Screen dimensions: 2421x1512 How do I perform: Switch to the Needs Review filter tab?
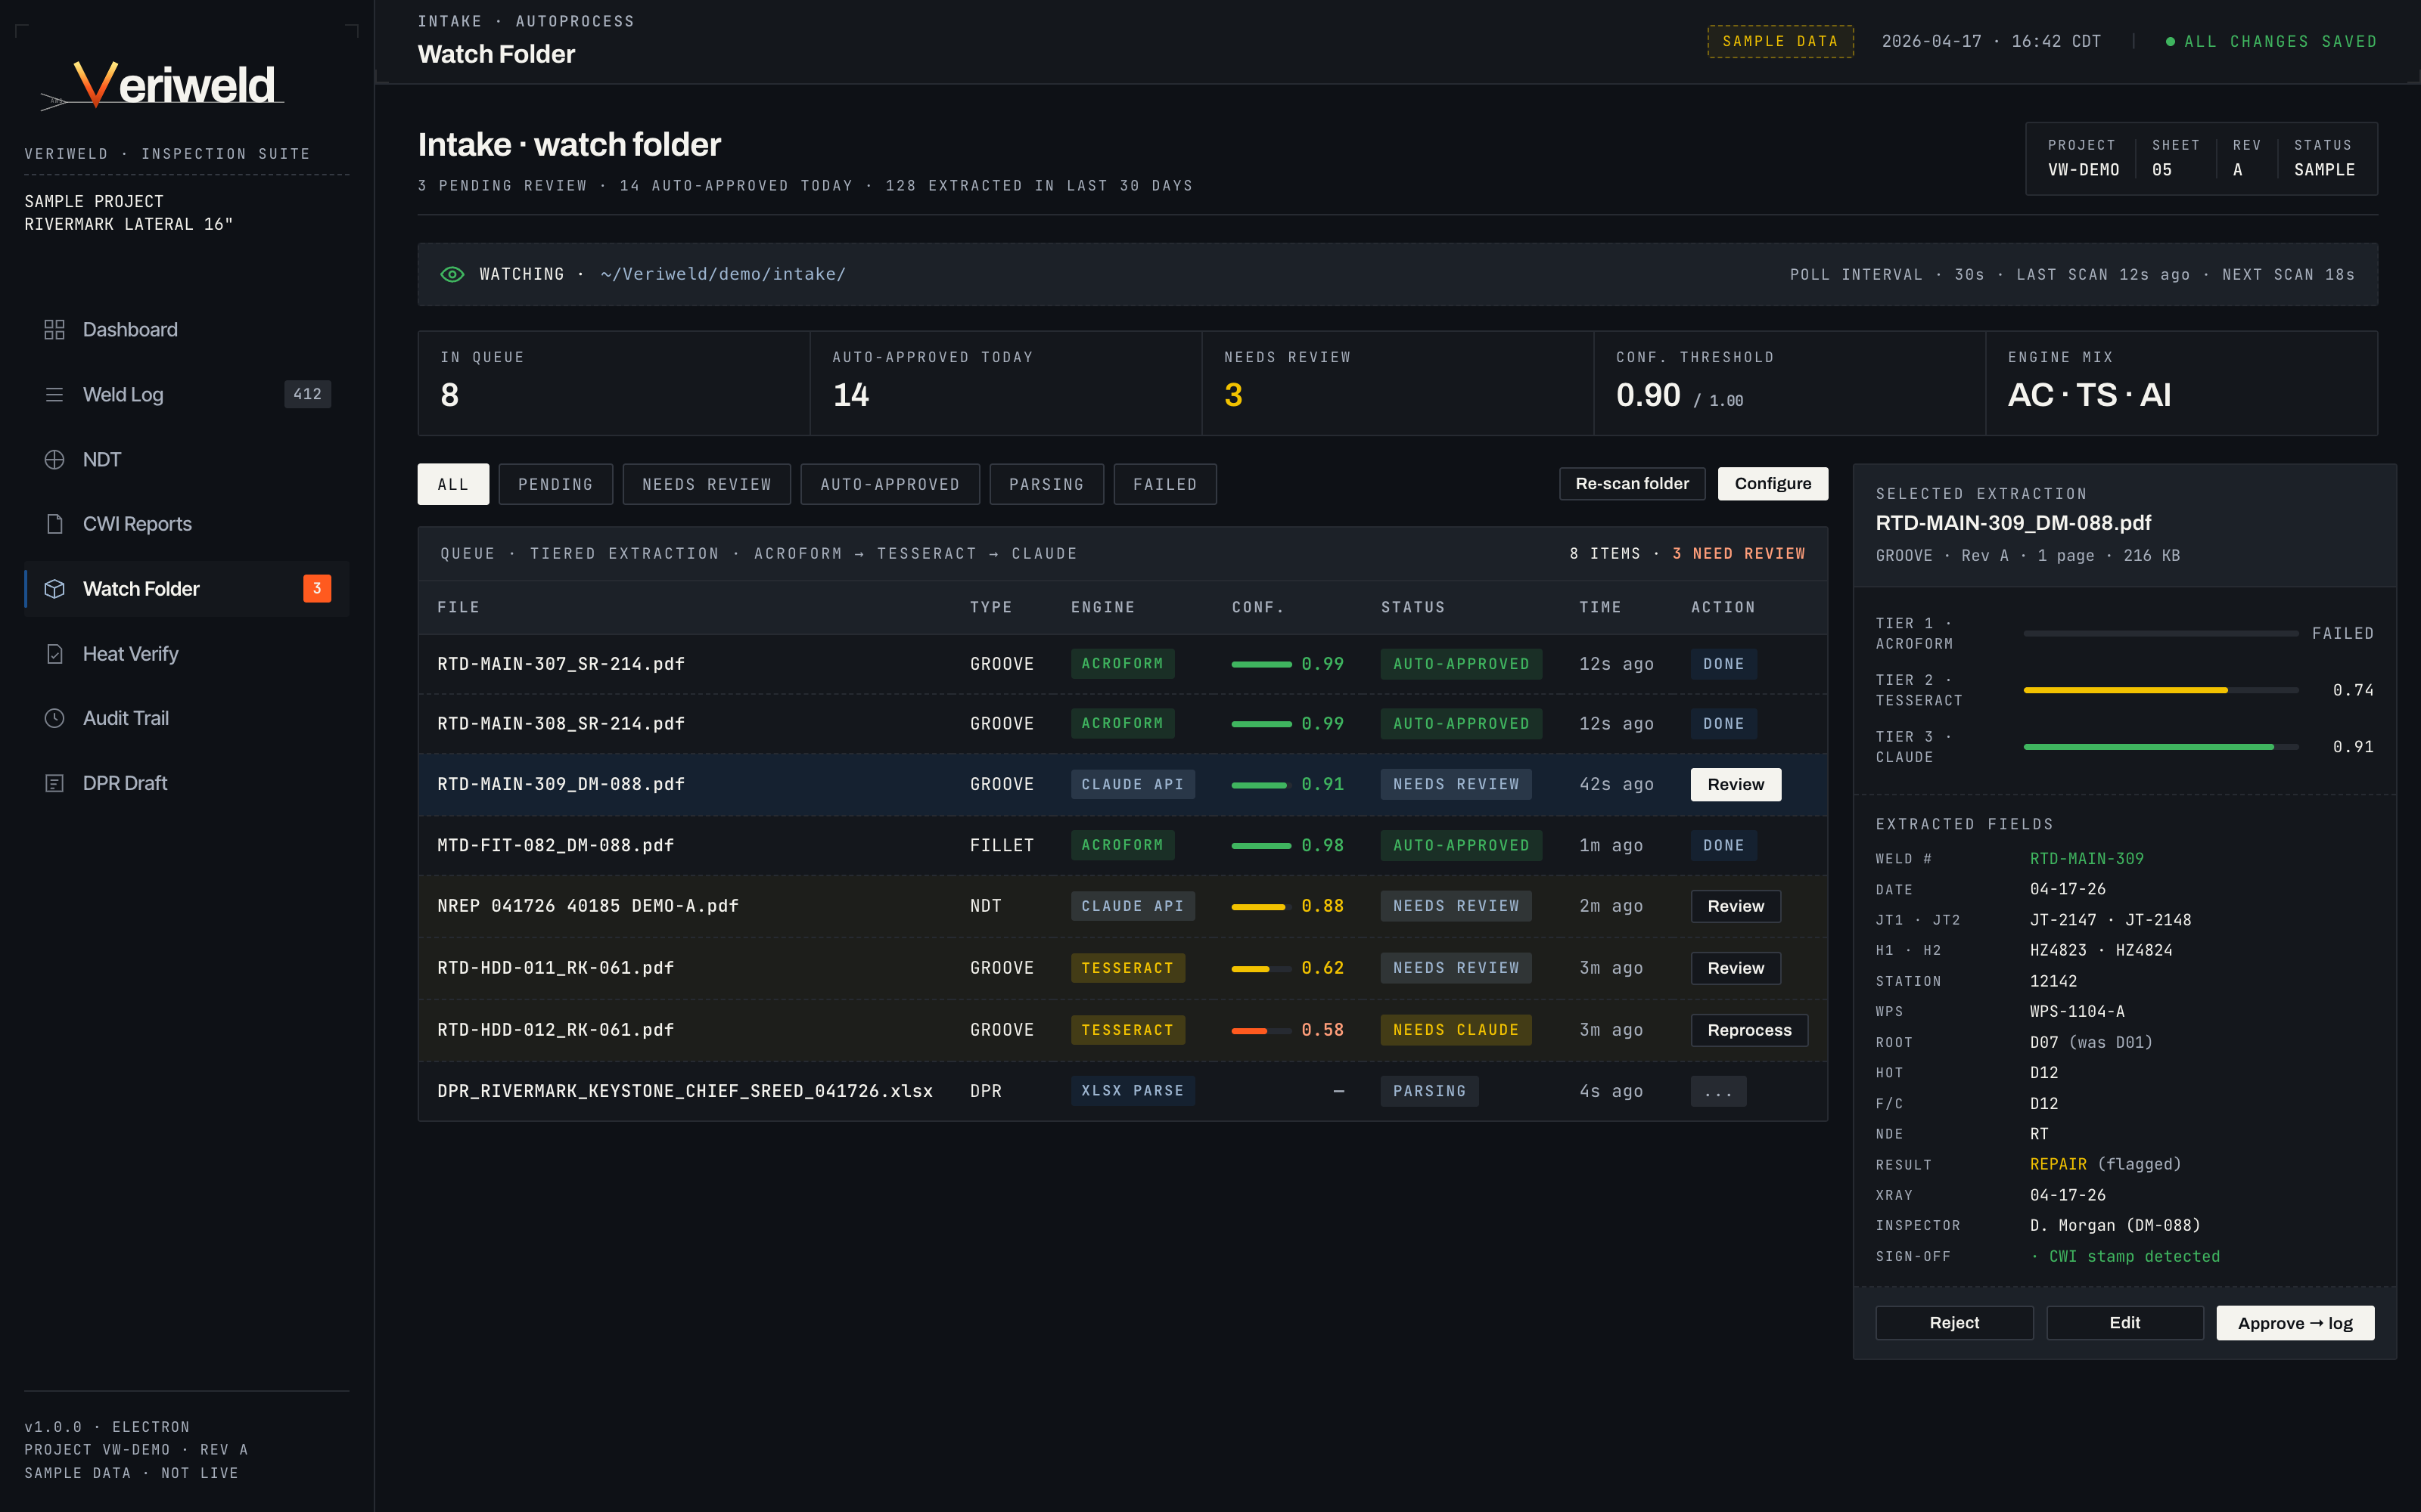[x=707, y=484]
